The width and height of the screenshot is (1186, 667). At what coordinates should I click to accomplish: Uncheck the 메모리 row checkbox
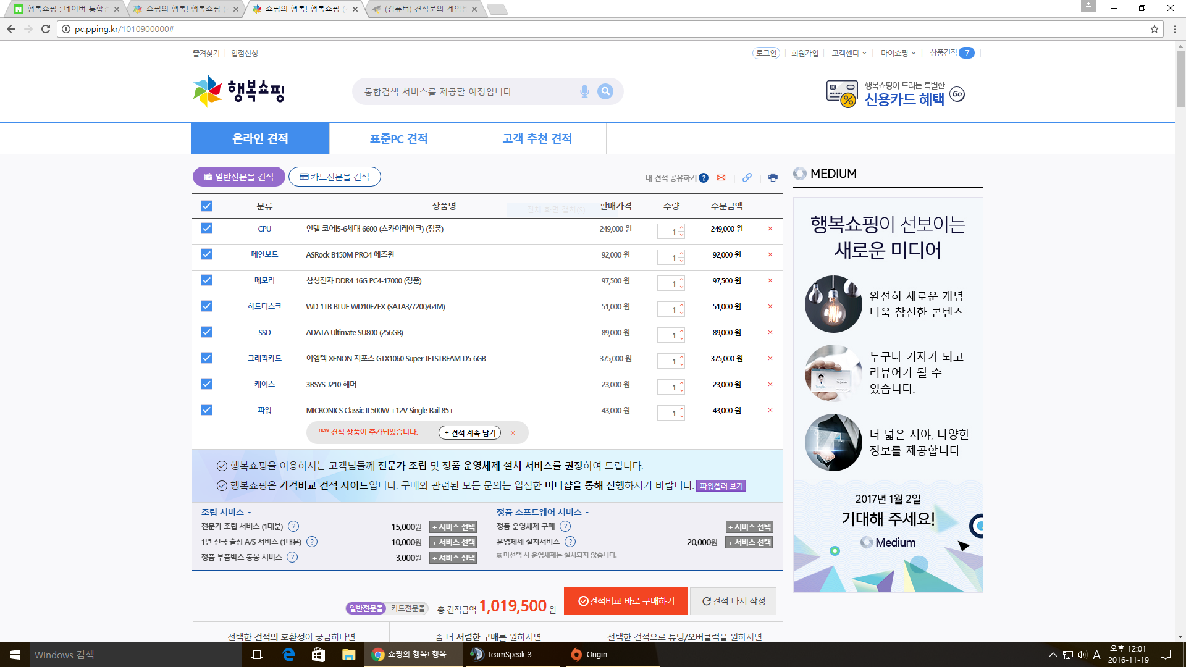206,280
